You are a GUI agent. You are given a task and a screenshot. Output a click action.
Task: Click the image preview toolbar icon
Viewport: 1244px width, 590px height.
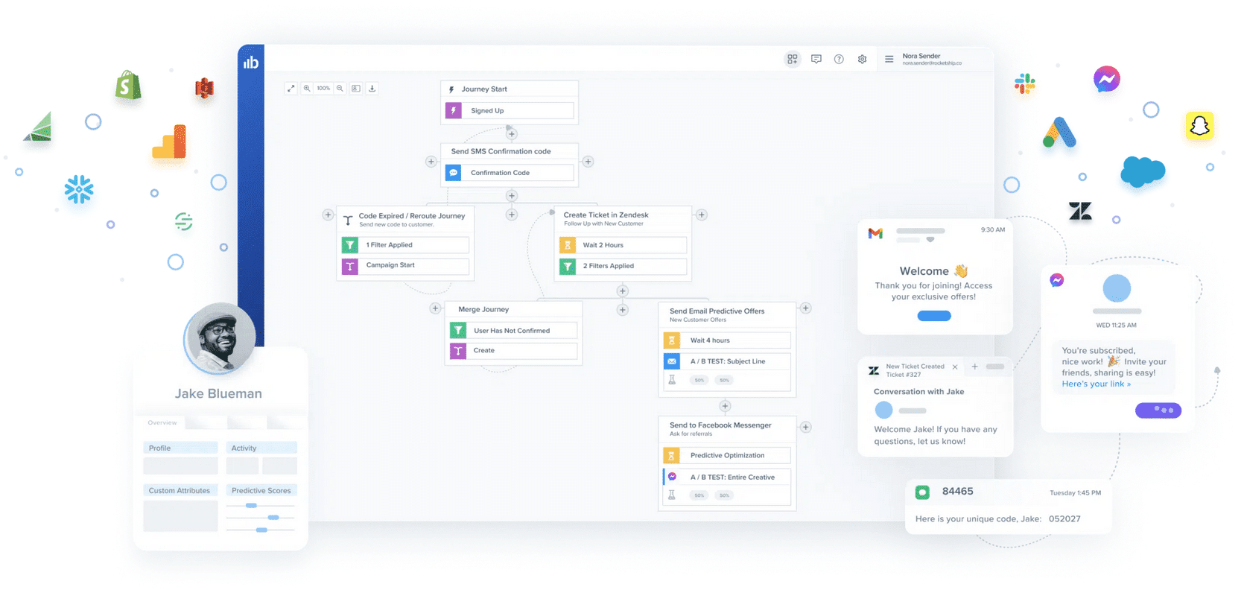coord(356,88)
